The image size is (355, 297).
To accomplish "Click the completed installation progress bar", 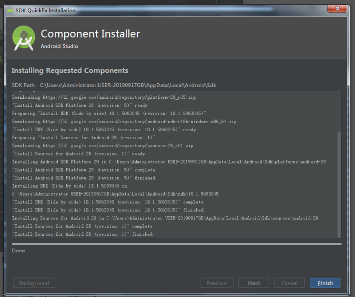I will (x=177, y=244).
